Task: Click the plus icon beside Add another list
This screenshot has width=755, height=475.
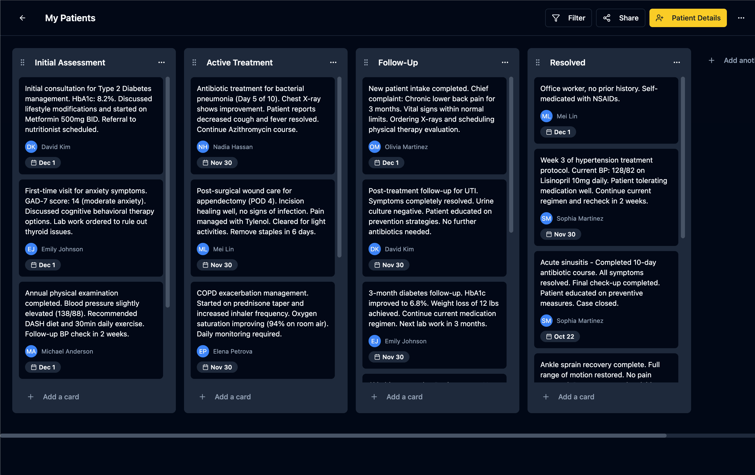Action: [x=711, y=60]
